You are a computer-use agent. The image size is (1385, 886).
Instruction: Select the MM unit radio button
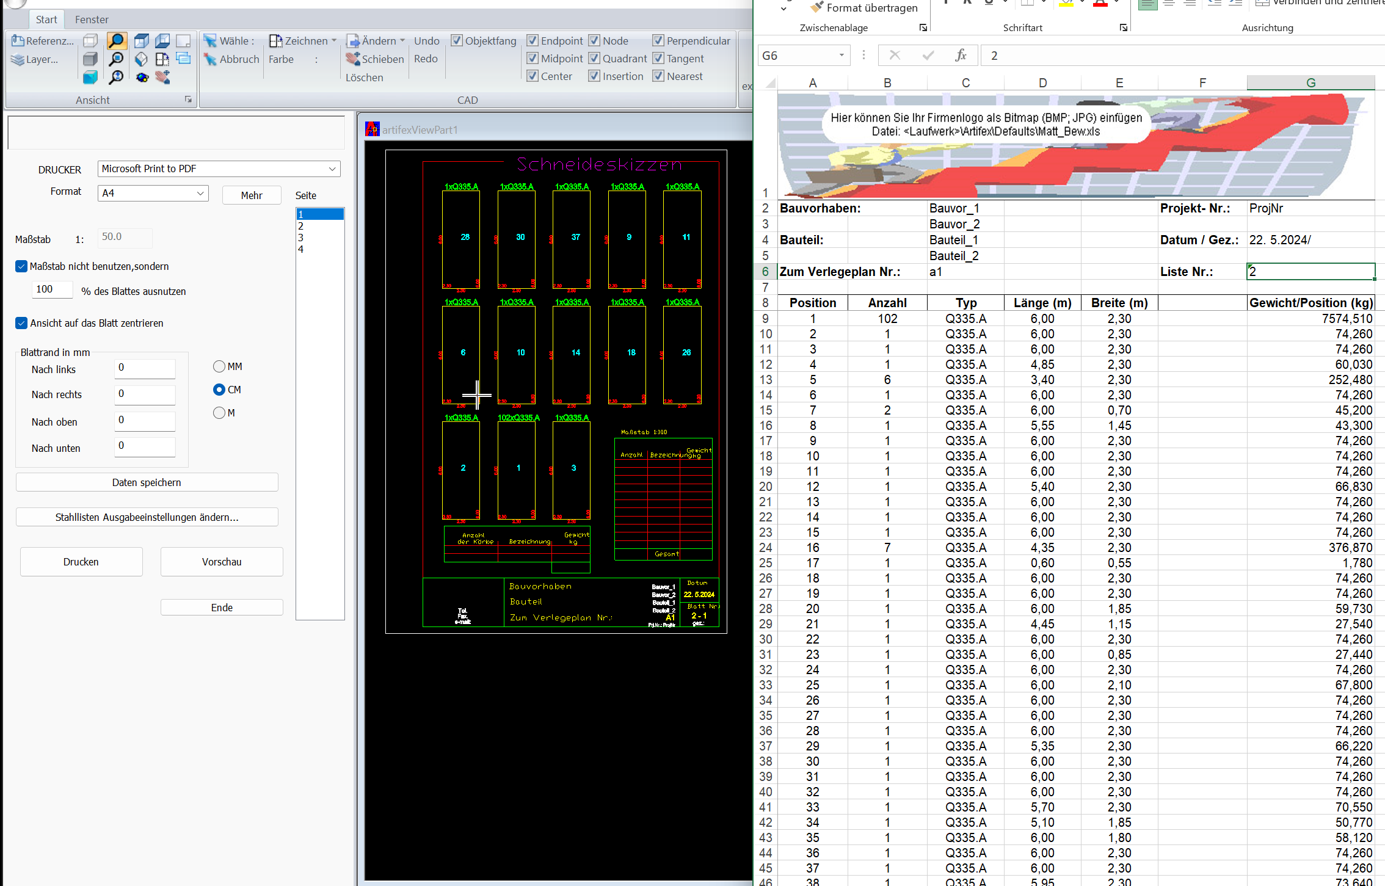(219, 366)
